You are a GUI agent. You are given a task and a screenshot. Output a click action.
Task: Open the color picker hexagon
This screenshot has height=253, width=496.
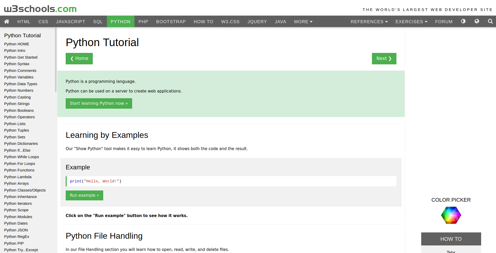pyautogui.click(x=451, y=215)
